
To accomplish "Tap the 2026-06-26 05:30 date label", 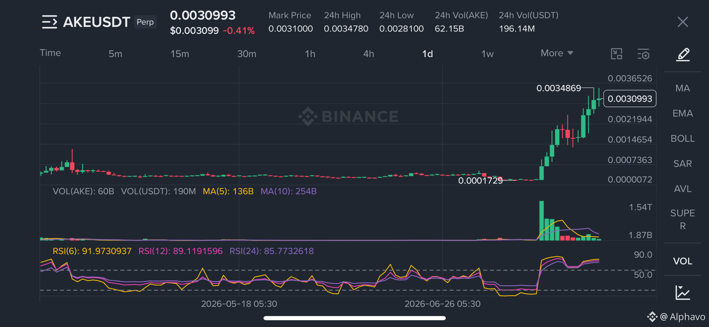I will (x=442, y=304).
